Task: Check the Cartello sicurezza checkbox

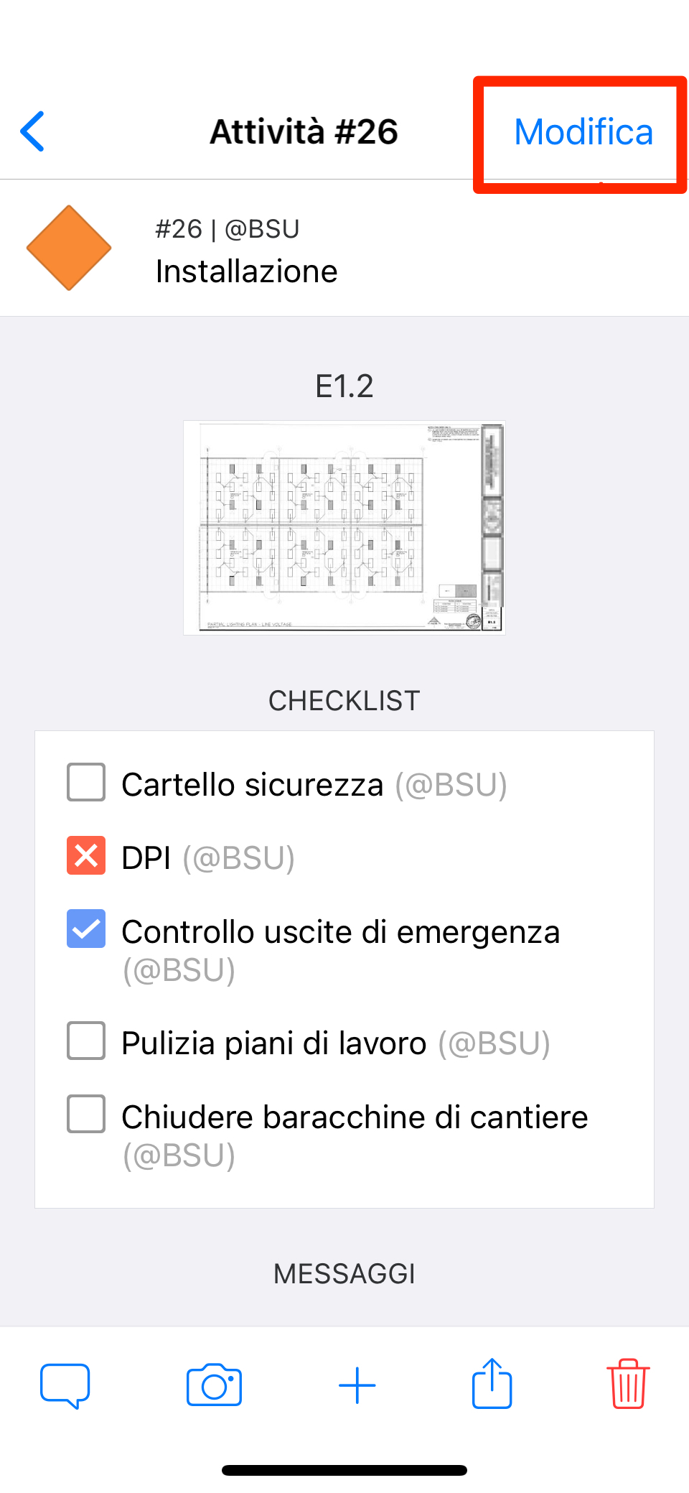Action: pyautogui.click(x=86, y=782)
